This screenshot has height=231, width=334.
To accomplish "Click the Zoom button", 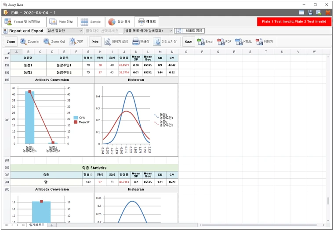I will pyautogui.click(x=11, y=42).
